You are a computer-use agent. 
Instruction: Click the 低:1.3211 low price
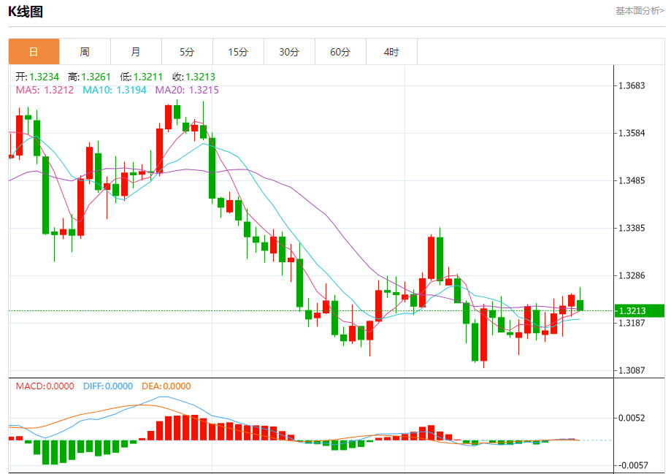pyautogui.click(x=141, y=77)
